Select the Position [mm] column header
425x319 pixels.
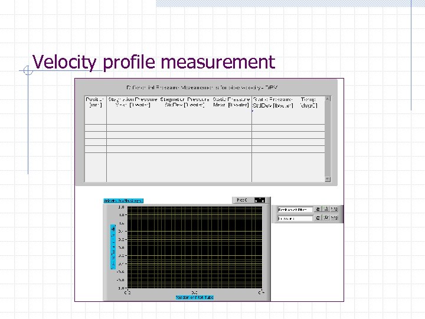pos(96,102)
